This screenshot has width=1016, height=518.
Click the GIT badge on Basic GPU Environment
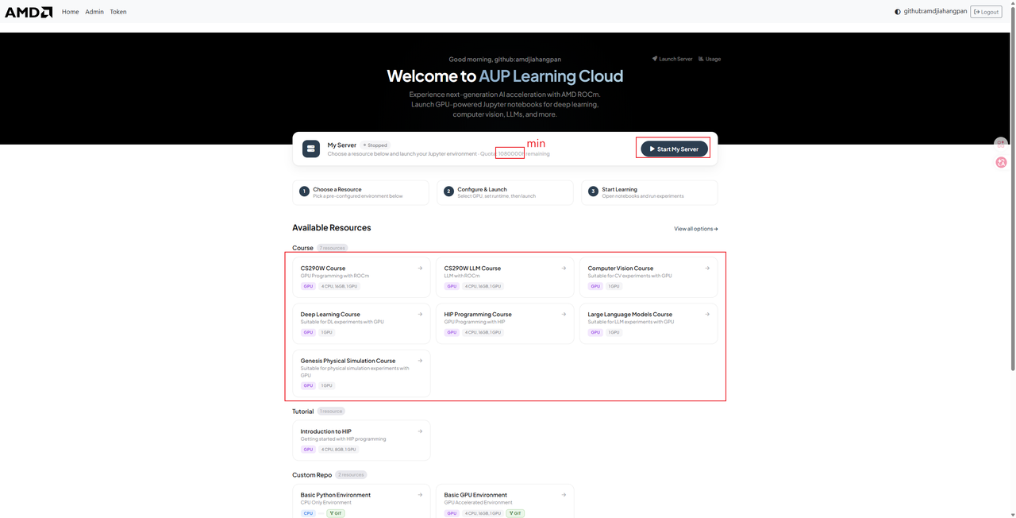tap(516, 513)
